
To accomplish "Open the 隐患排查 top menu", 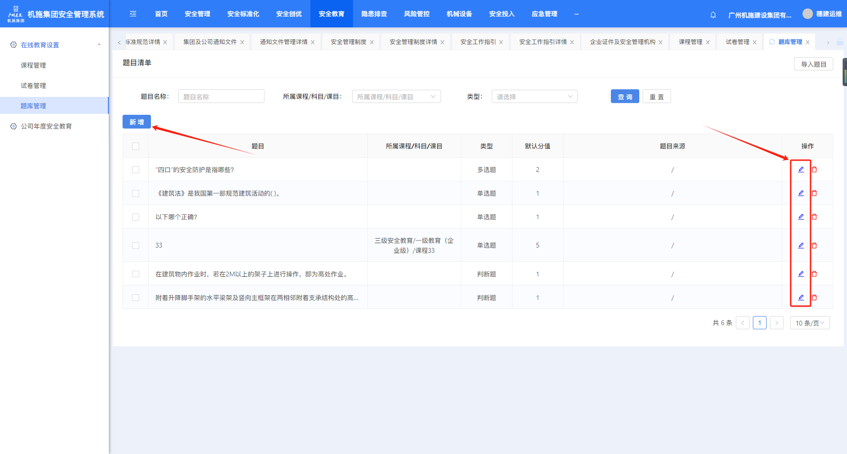I will pos(374,14).
